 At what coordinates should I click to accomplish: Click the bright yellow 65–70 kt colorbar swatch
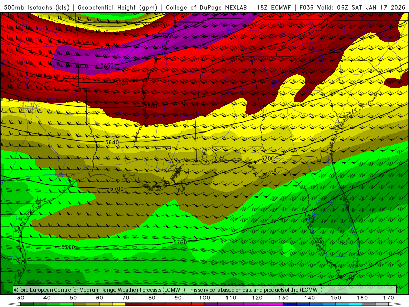coord(119,304)
